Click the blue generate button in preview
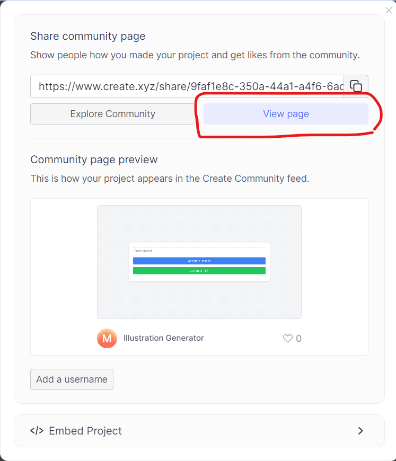 (199, 261)
